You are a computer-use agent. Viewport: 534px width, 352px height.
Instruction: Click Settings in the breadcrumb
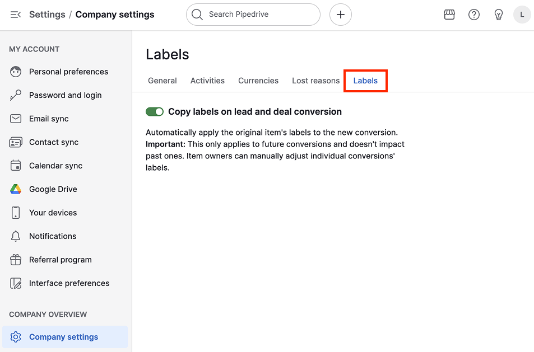(47, 15)
